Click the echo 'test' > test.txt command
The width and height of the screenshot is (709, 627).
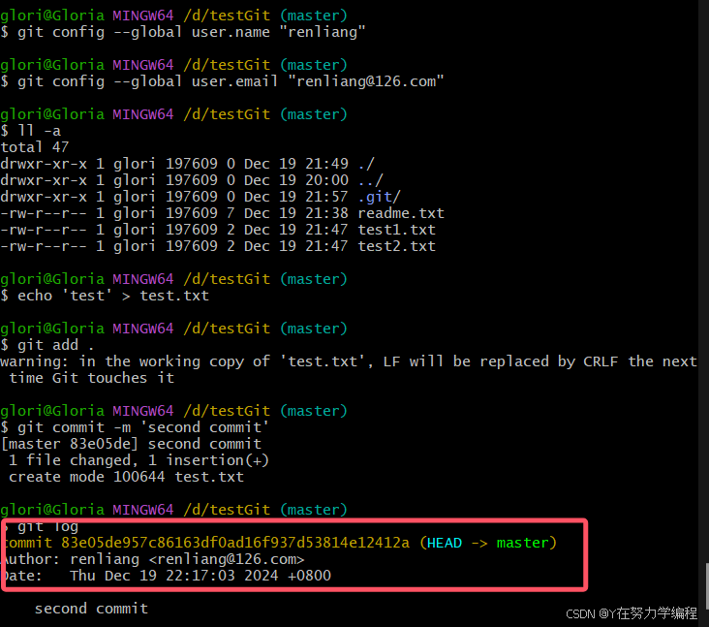pos(105,296)
